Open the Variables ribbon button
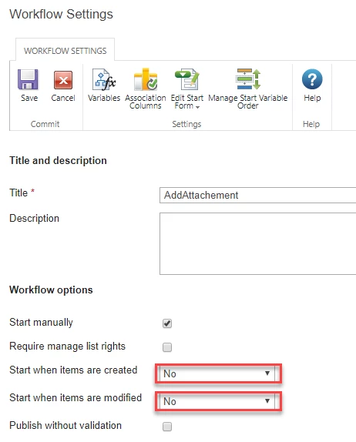Viewport: 356px width, 442px height. coord(104,85)
